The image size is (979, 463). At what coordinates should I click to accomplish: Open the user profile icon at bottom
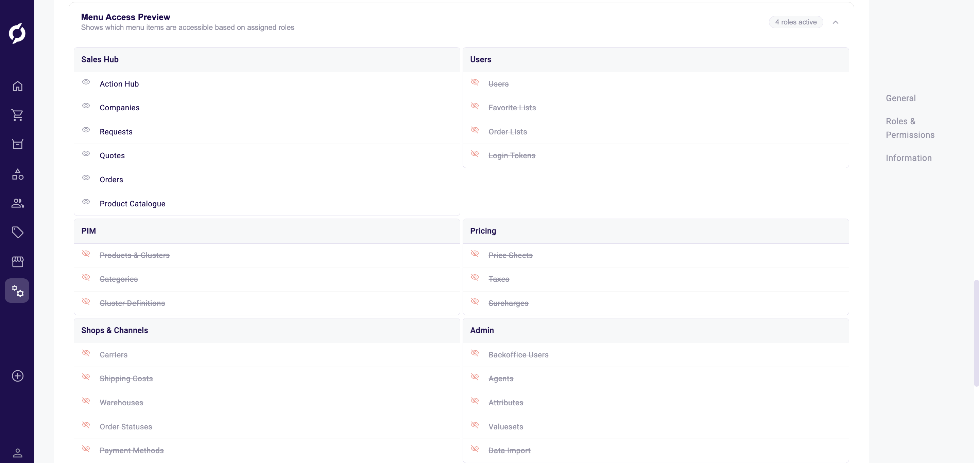coord(17,453)
